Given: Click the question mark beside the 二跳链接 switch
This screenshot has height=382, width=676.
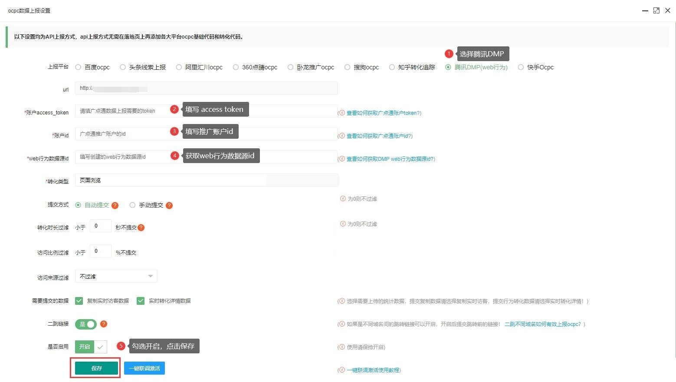Looking at the screenshot, I should (103, 324).
